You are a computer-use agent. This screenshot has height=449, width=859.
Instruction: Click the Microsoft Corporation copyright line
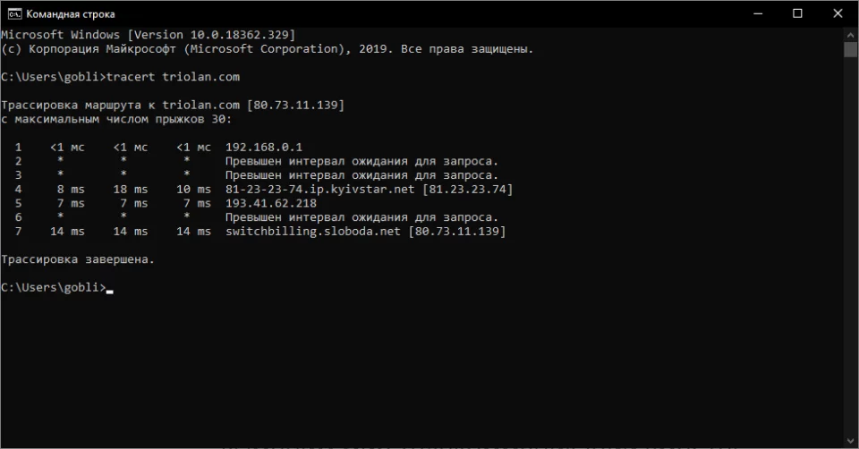coord(267,49)
